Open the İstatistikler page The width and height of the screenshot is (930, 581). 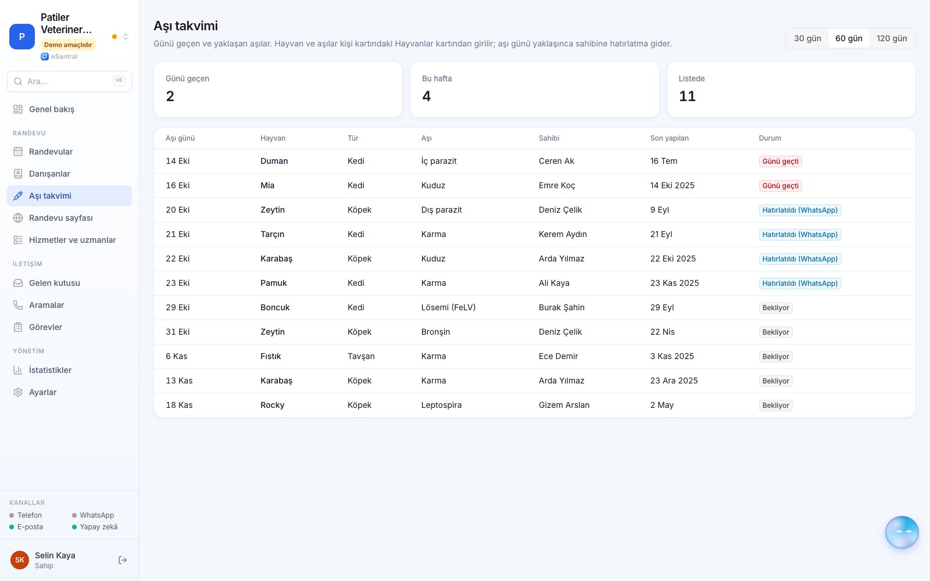click(70, 370)
